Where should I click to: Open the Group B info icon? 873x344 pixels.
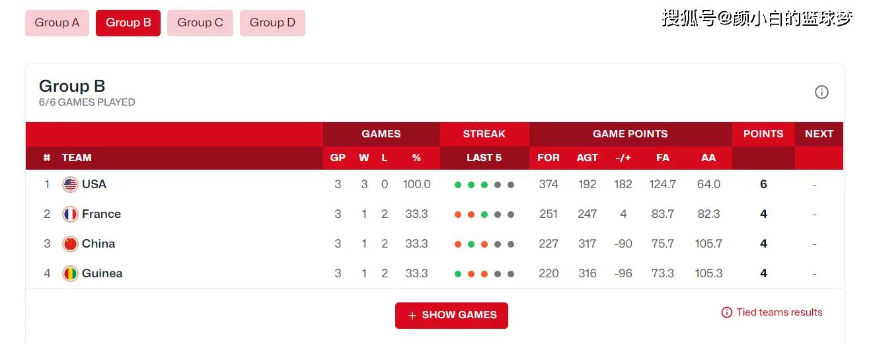tap(821, 92)
